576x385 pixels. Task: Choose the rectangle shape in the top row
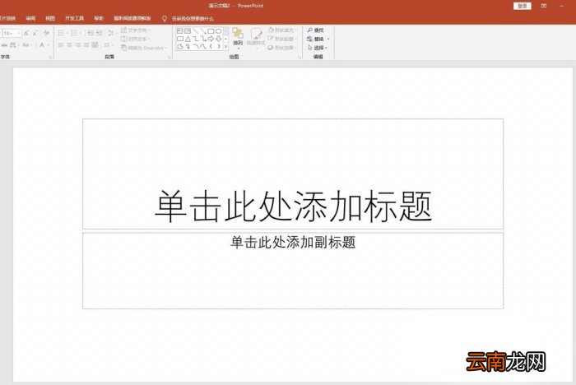pos(211,31)
